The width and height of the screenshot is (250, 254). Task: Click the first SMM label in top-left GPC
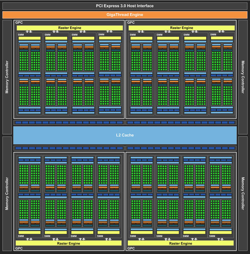coord(21,35)
